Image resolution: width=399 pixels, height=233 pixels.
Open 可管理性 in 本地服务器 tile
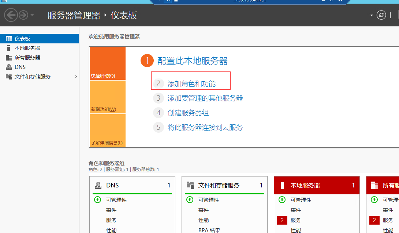(301, 200)
